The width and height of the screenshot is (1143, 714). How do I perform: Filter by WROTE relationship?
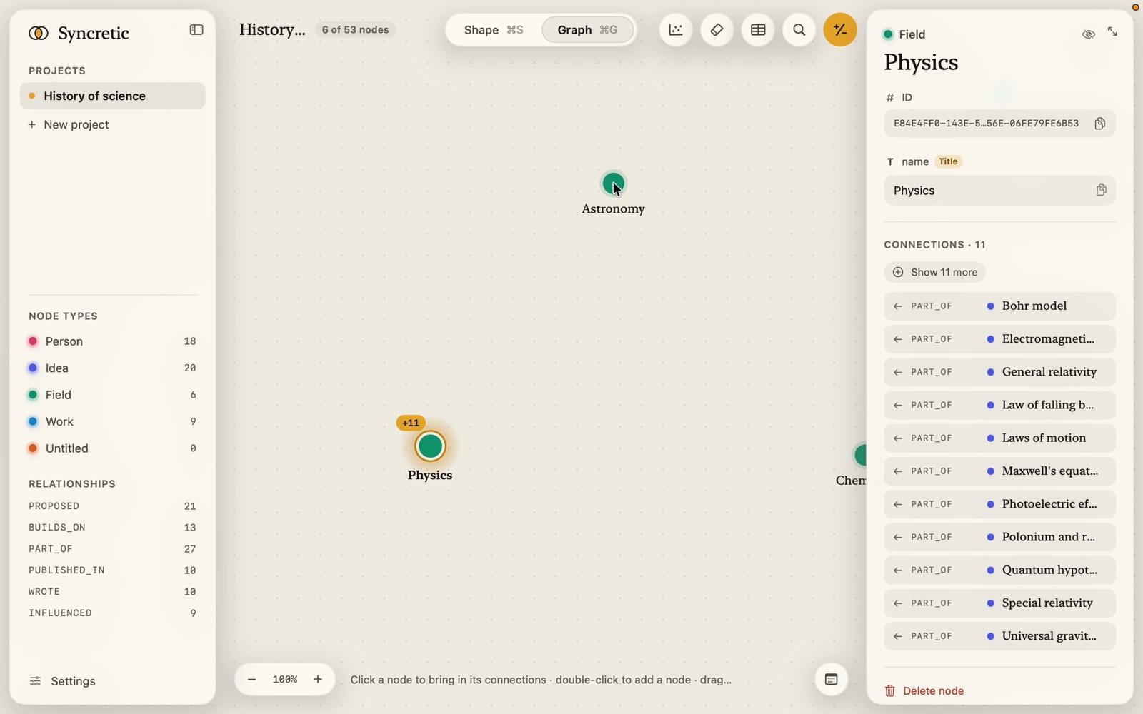click(x=112, y=592)
